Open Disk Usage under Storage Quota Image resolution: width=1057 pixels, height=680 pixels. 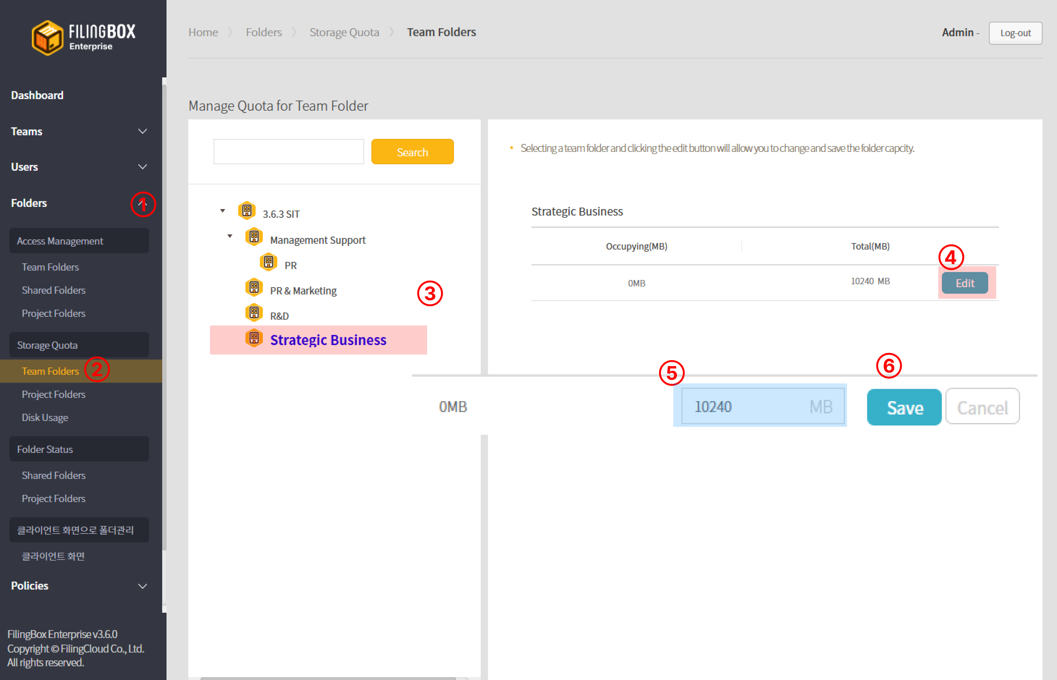[x=45, y=418]
